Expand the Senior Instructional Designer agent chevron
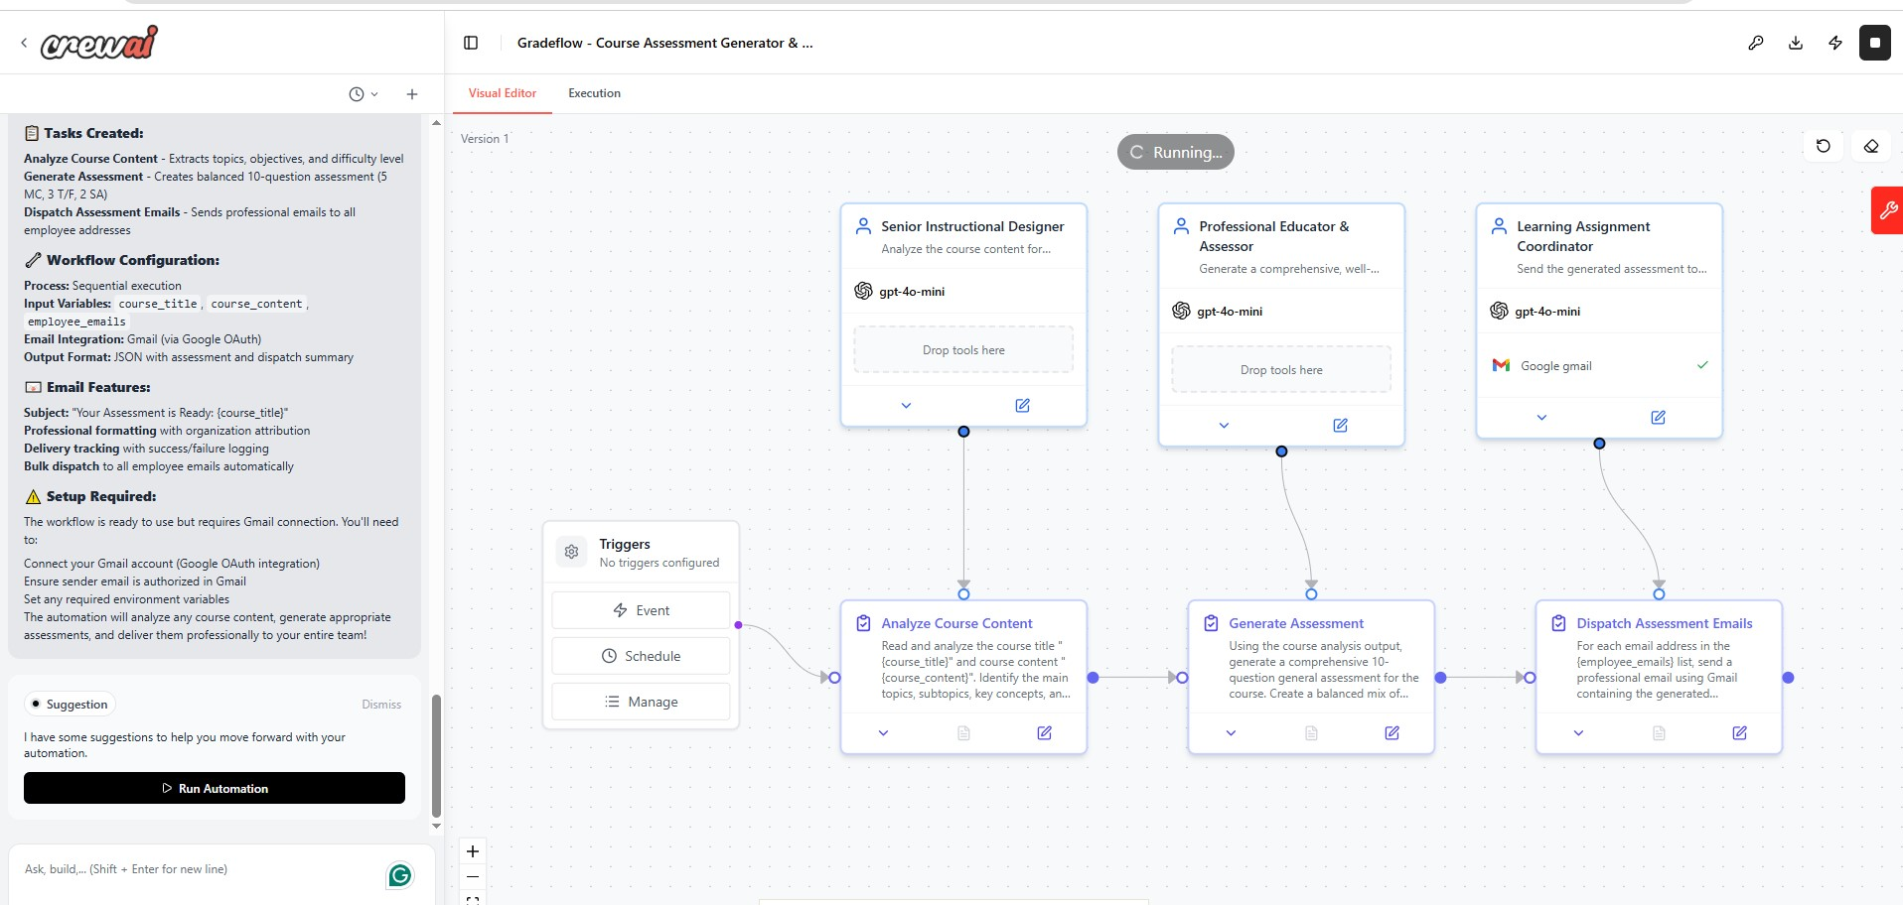Viewport: 1903px width, 905px height. 905,406
